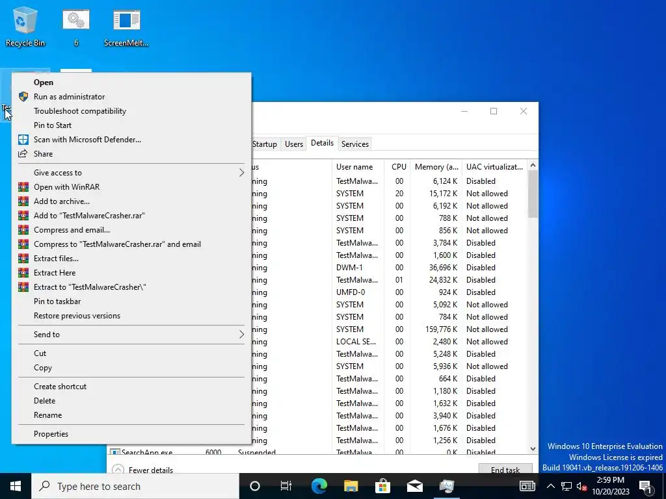Click the WinRAR icon beside Open with WinRAR
The image size is (666, 499).
point(23,187)
